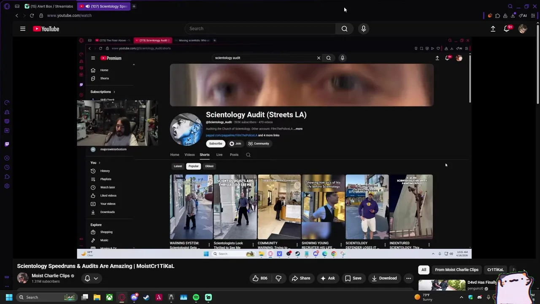The image size is (540, 304).
Task: Dislike the video with thumbs down
Action: tap(278, 278)
